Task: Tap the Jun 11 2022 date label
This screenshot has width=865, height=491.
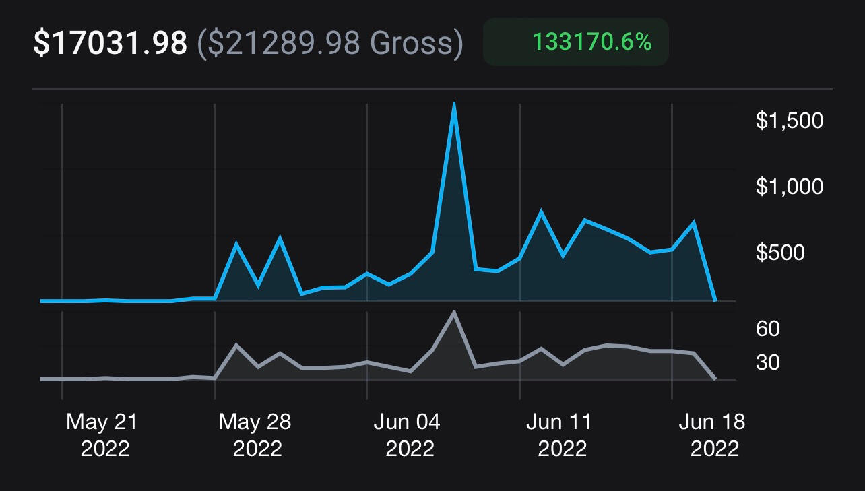Action: click(559, 434)
